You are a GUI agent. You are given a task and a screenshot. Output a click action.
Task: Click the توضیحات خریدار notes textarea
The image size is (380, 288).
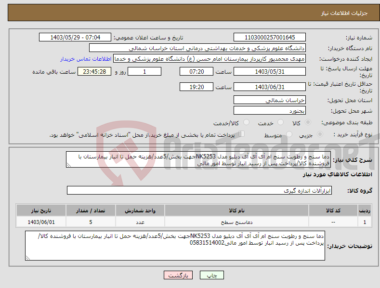point(175,246)
